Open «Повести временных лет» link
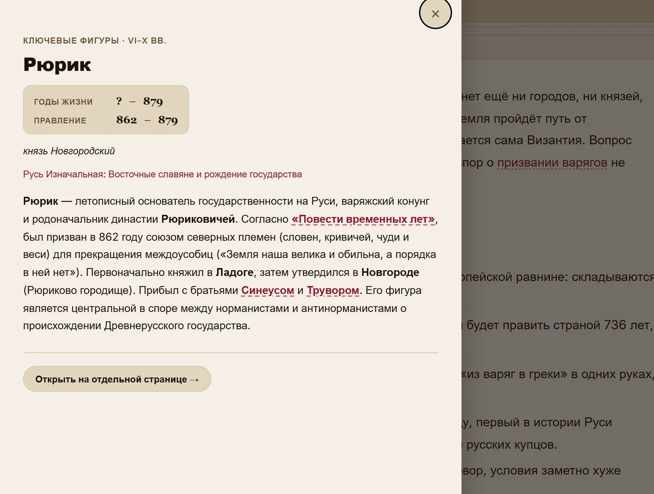 click(363, 219)
